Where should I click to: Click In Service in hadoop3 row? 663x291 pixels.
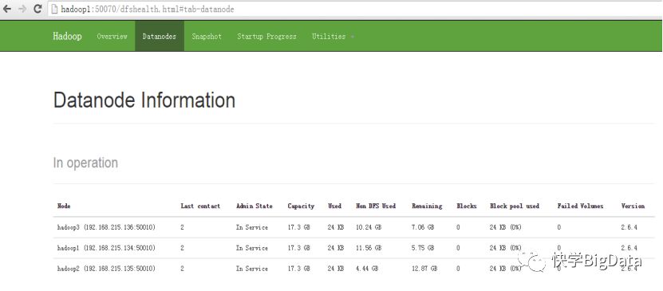pyautogui.click(x=252, y=227)
